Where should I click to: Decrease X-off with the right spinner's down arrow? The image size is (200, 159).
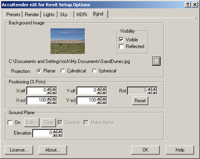(54, 92)
